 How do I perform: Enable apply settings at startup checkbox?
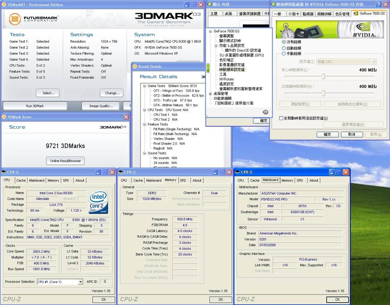coord(281,118)
